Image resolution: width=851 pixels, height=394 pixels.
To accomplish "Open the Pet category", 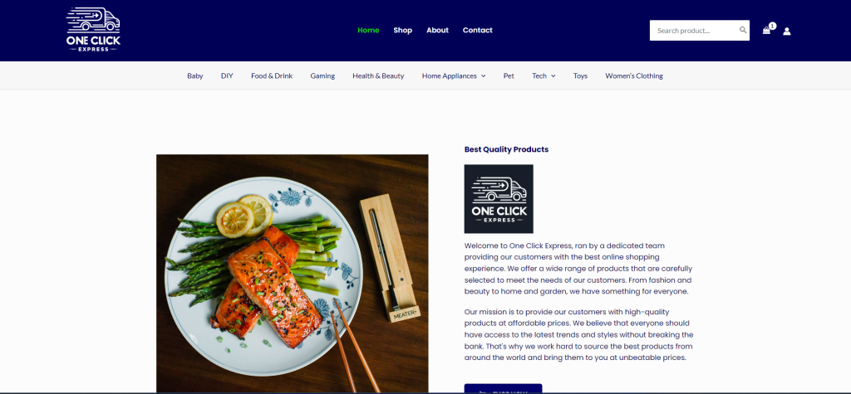I will [x=509, y=75].
